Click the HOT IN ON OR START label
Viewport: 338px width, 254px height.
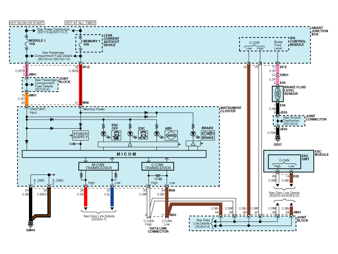click(x=27, y=23)
